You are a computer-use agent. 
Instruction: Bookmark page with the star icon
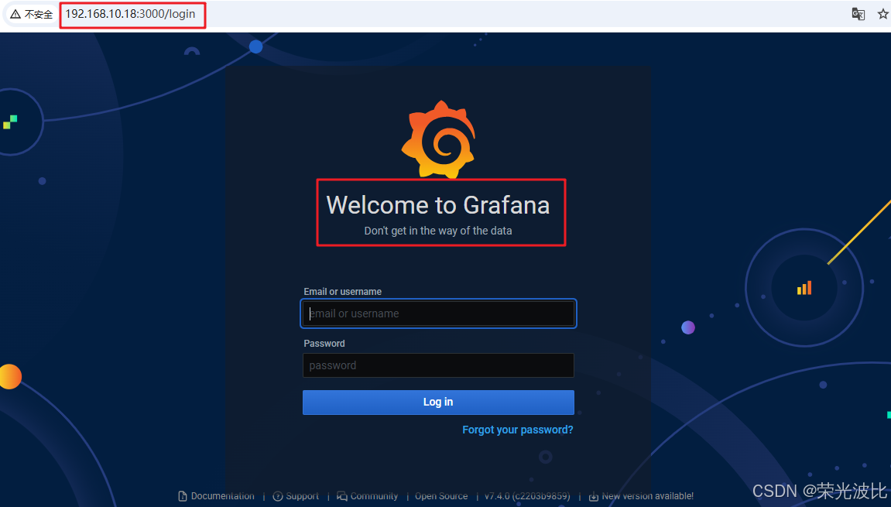pyautogui.click(x=883, y=14)
